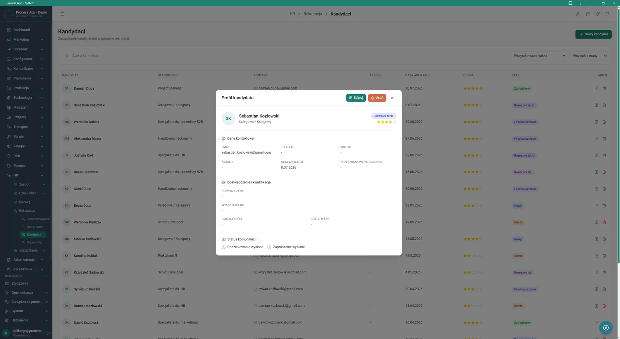Click the red Usuń button
Image resolution: width=620 pixels, height=339 pixels.
coord(377,98)
